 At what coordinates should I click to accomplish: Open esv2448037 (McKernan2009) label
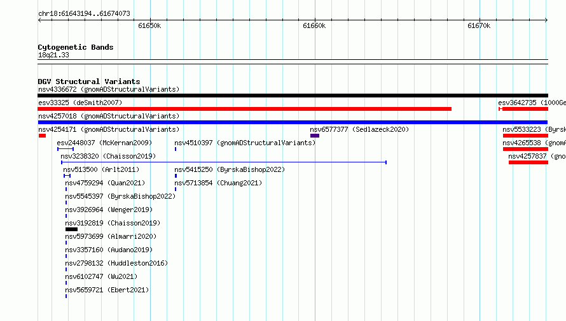(x=104, y=143)
